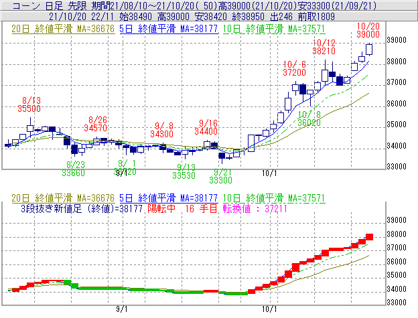Click lower chart 20日 終値平滑 MA=36676 legend

63,198
